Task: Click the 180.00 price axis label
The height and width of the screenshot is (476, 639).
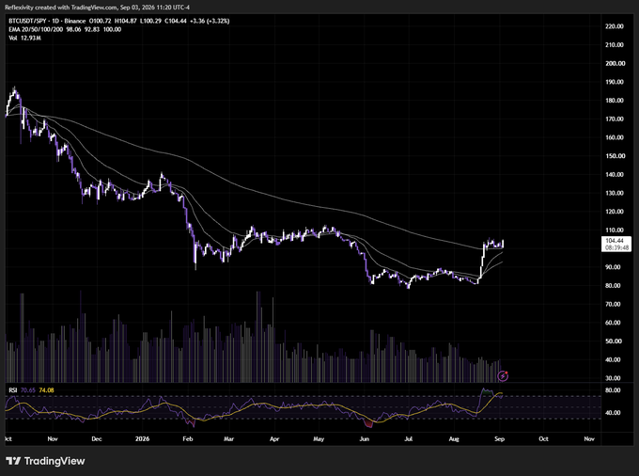Action: point(615,101)
